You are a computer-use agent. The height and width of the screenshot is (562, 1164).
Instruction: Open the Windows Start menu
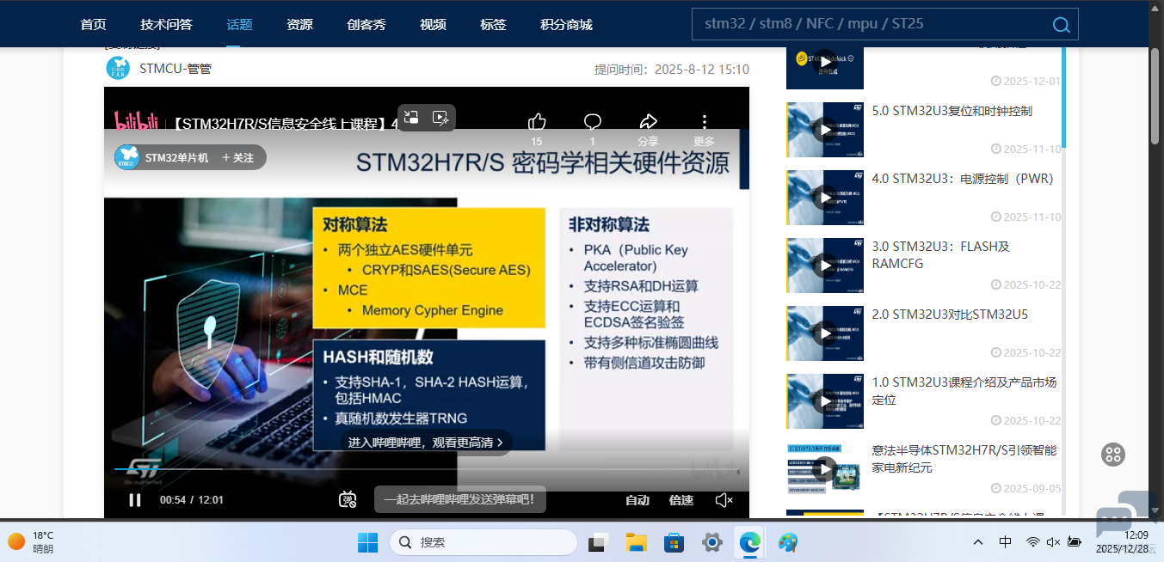coord(367,542)
